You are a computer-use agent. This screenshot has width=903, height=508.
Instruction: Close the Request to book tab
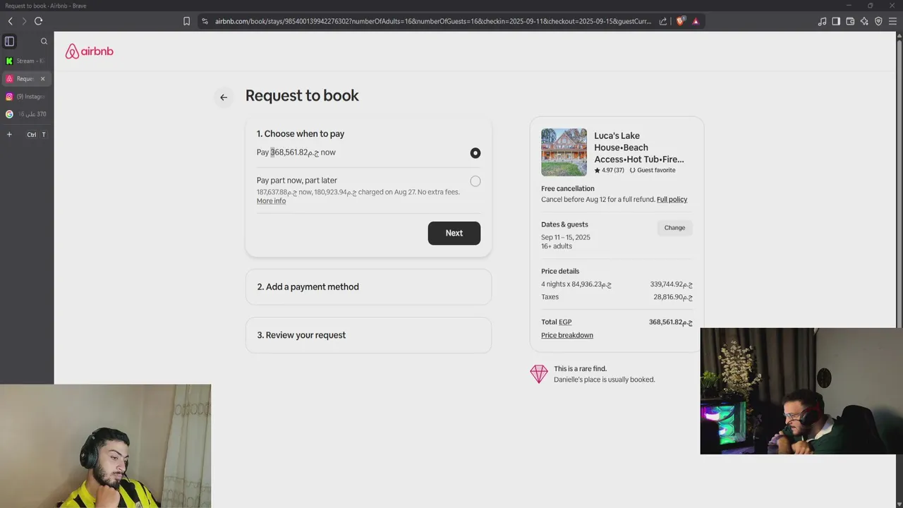click(42, 79)
